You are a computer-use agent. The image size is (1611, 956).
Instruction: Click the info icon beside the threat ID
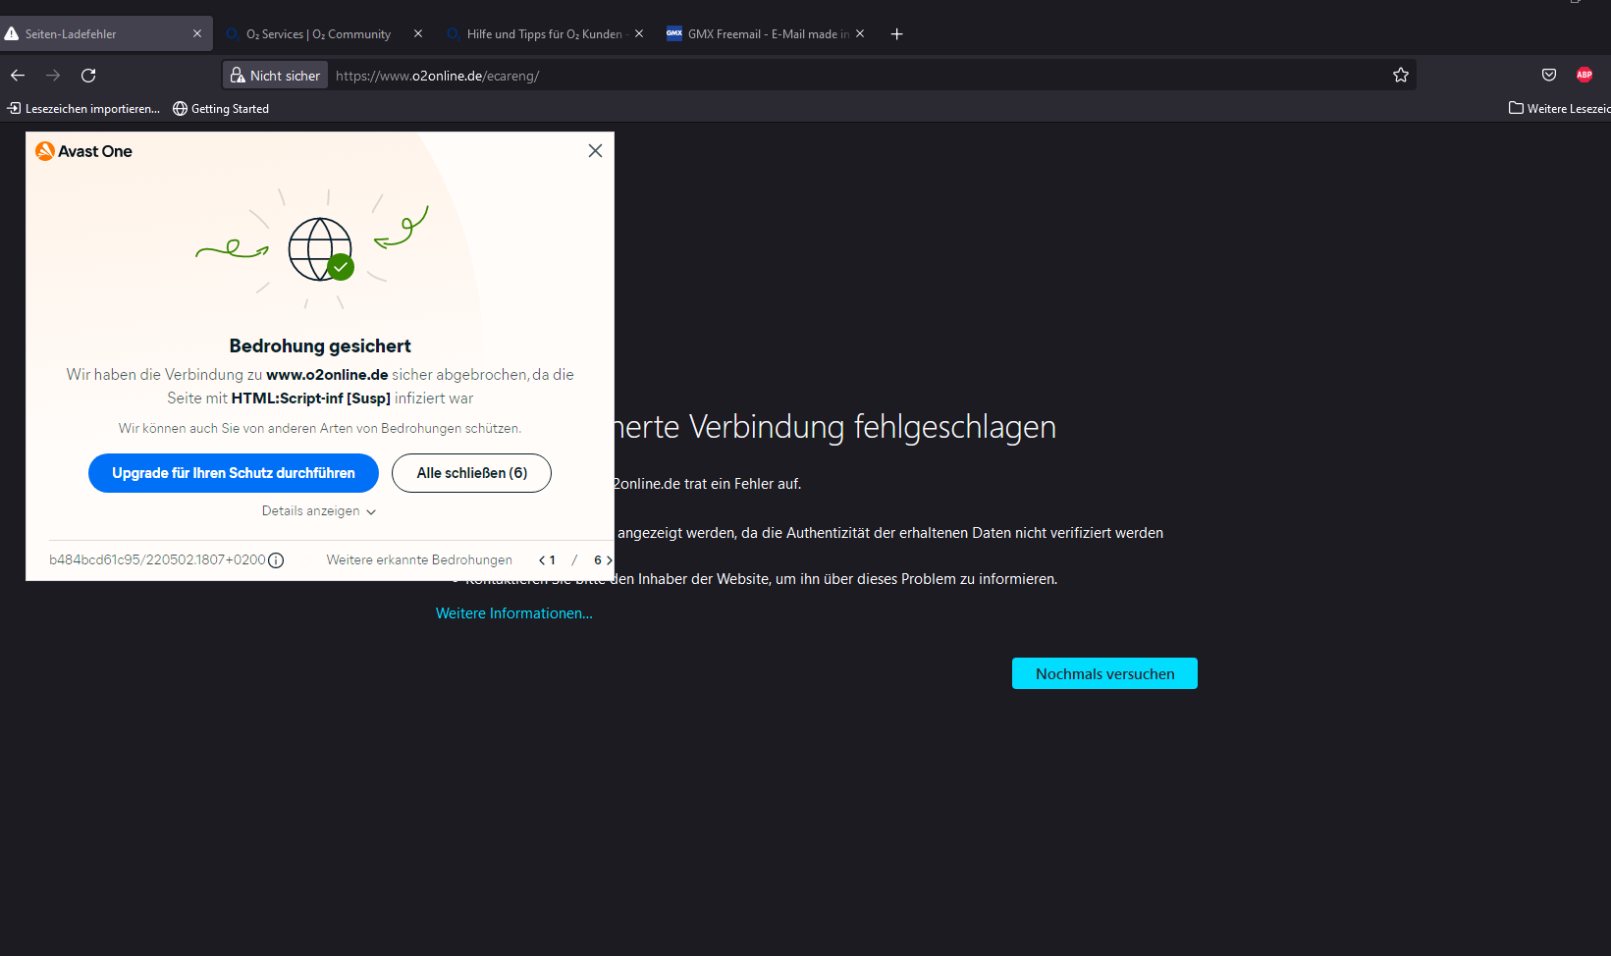coord(276,560)
